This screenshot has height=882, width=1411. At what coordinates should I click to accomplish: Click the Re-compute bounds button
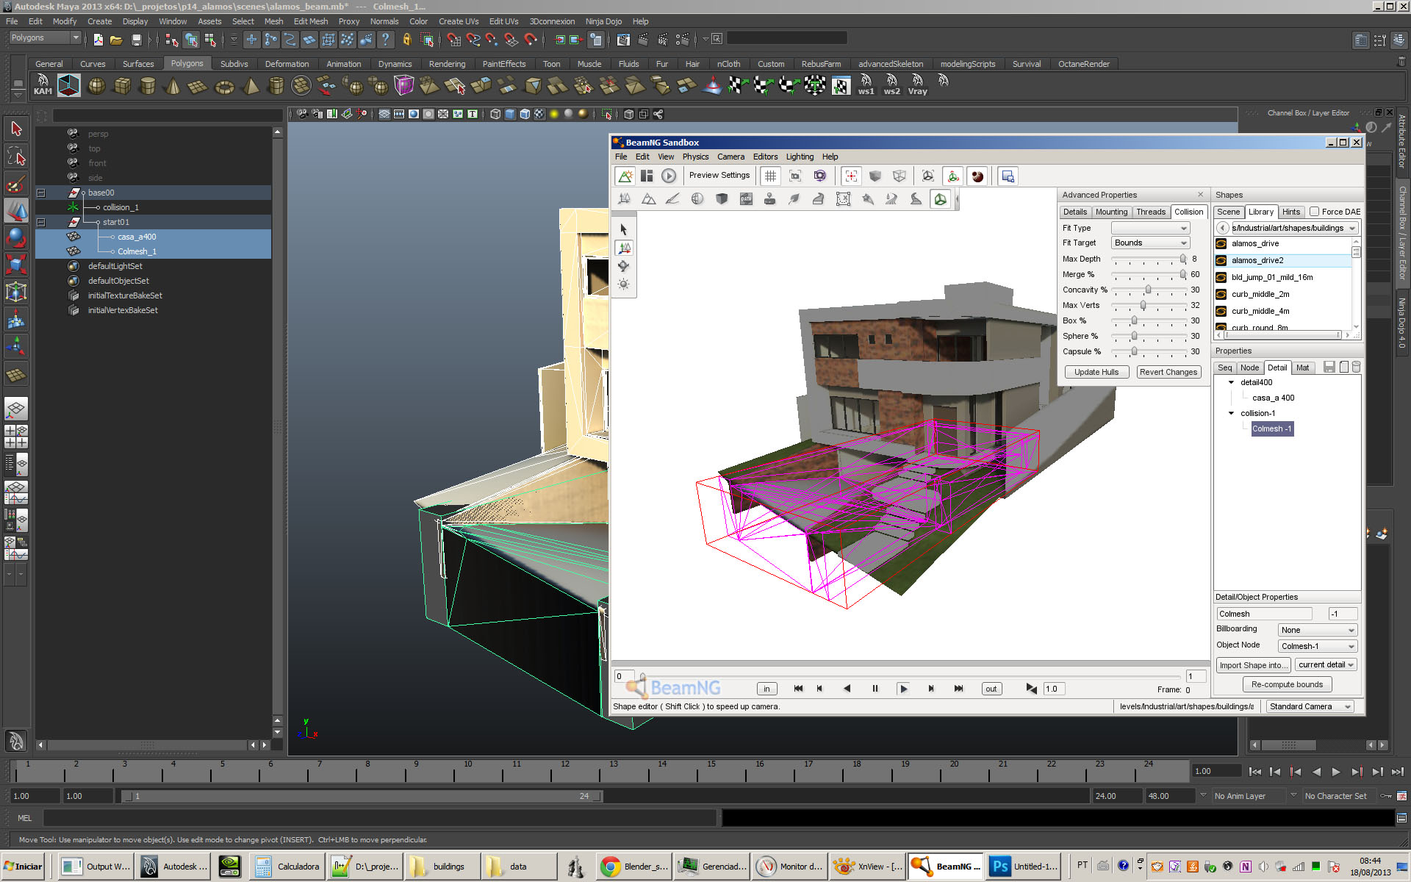pos(1287,684)
